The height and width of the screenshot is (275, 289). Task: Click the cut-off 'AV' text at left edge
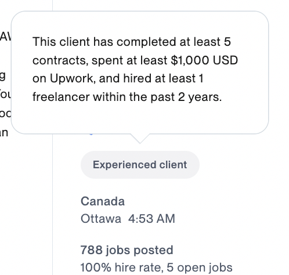6,37
